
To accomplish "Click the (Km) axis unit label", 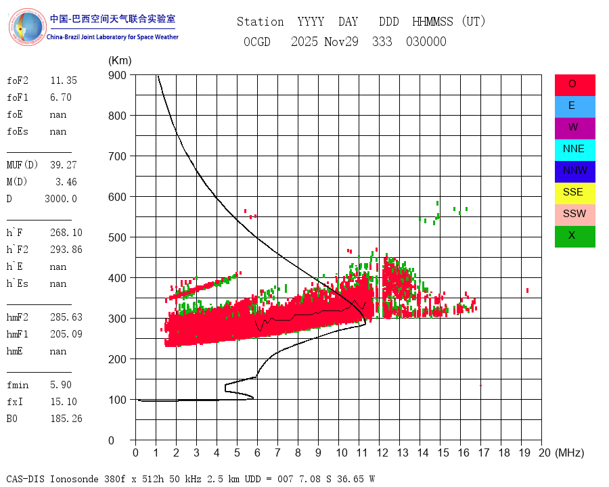I will (120, 61).
